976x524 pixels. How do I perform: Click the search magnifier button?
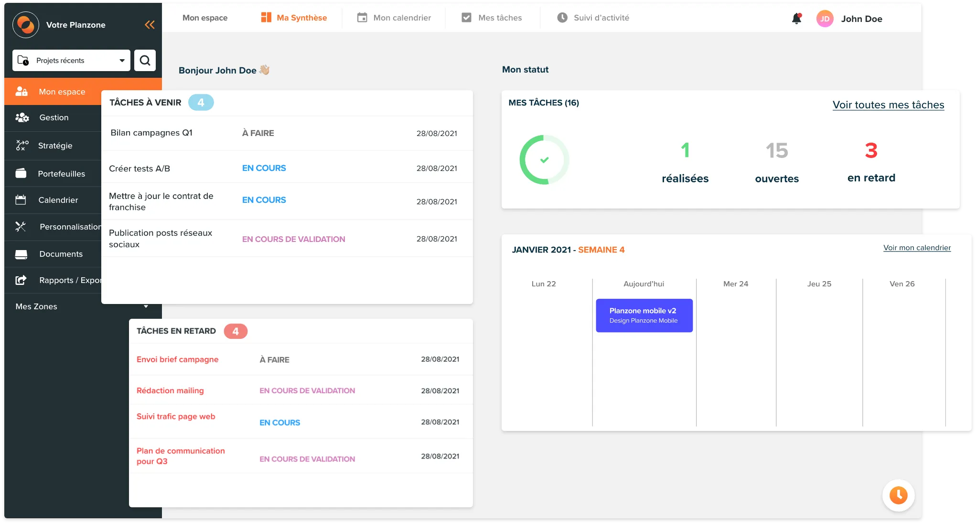(x=145, y=61)
